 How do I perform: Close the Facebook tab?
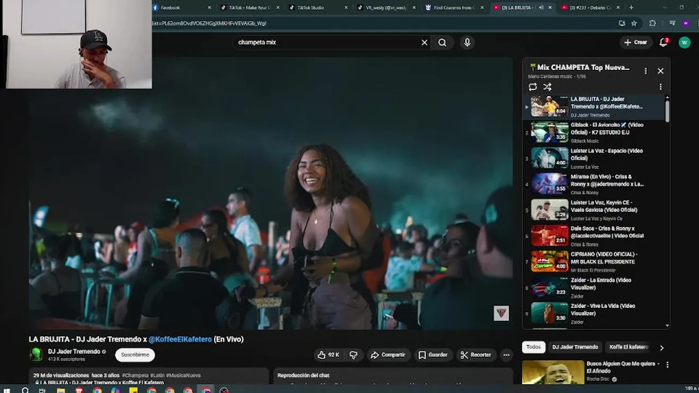pos(209,8)
